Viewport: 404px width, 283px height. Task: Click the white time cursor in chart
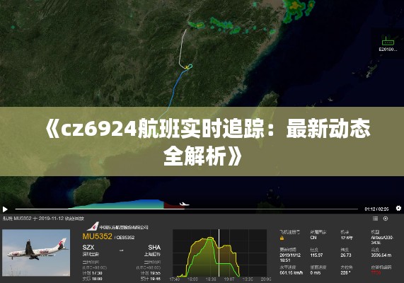(219, 253)
